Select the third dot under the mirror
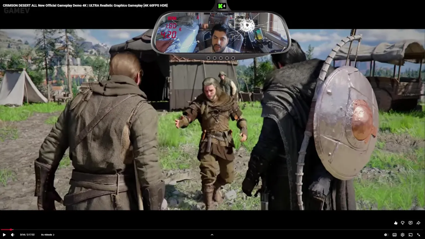The width and height of the screenshot is (425, 239). click(x=221, y=58)
